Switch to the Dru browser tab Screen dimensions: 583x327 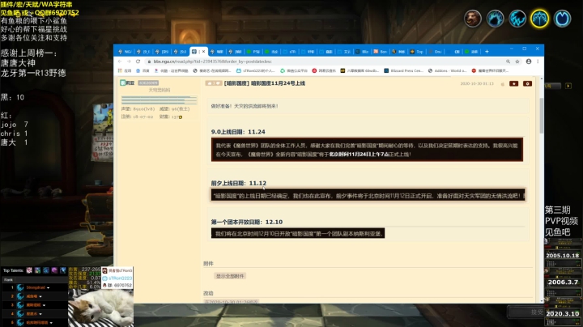click(435, 52)
